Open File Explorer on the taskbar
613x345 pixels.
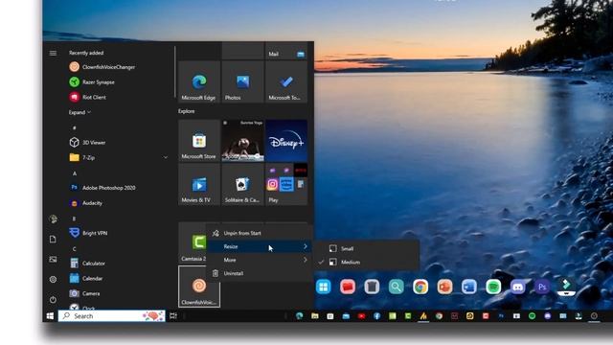click(x=315, y=316)
